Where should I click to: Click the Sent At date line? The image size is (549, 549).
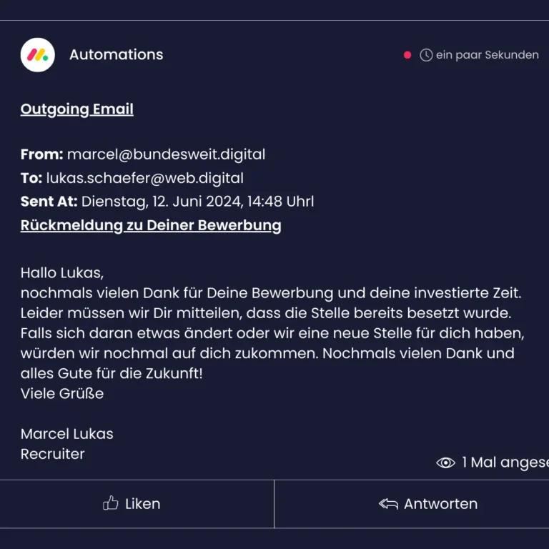pos(167,202)
